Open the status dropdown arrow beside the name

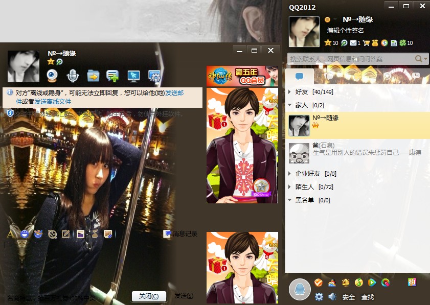click(335, 19)
